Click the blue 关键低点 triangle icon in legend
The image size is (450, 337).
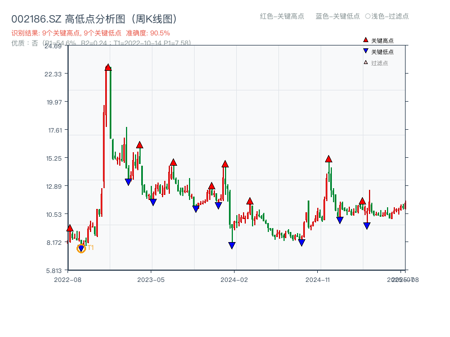tap(364, 51)
